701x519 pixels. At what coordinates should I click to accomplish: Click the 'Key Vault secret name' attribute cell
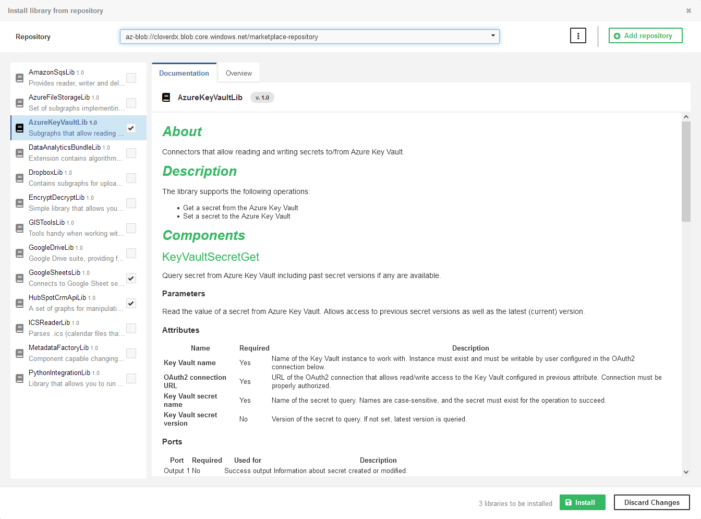(190, 400)
